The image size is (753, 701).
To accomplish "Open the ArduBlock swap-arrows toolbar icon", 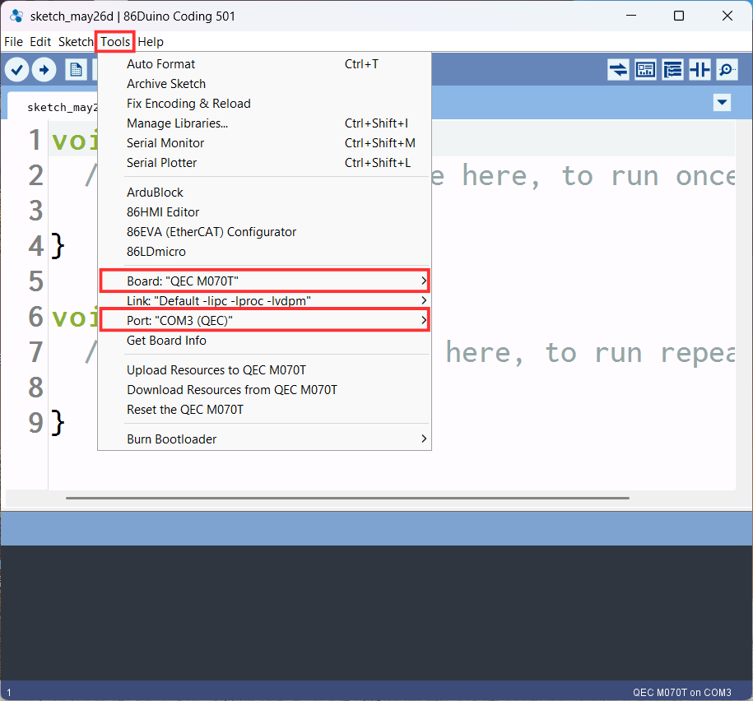I will click(x=618, y=70).
